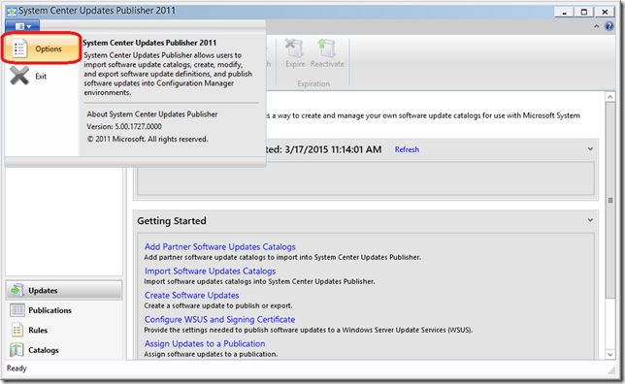Open the help question mark icon
625x384 pixels.
(x=609, y=26)
